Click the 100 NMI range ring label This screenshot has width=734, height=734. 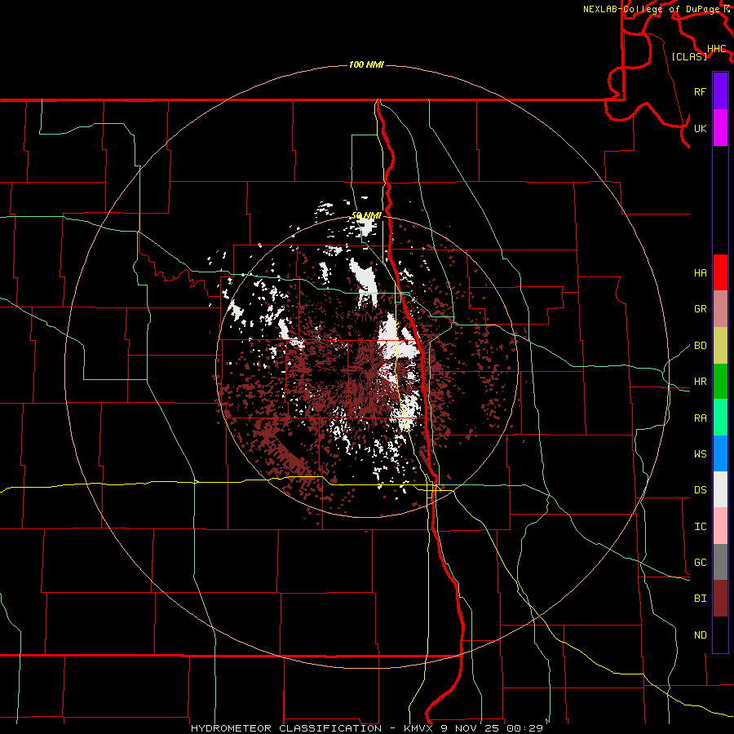[366, 64]
